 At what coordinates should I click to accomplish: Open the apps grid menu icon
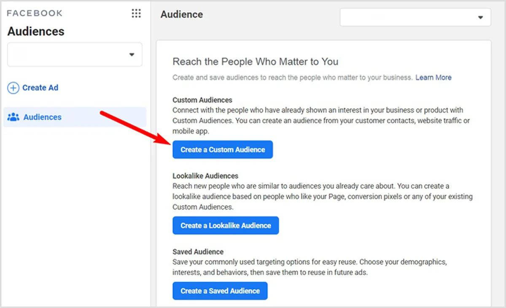pos(136,13)
